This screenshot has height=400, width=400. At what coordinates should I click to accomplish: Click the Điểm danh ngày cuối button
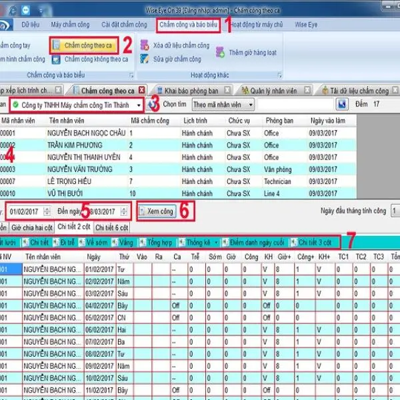click(x=255, y=241)
